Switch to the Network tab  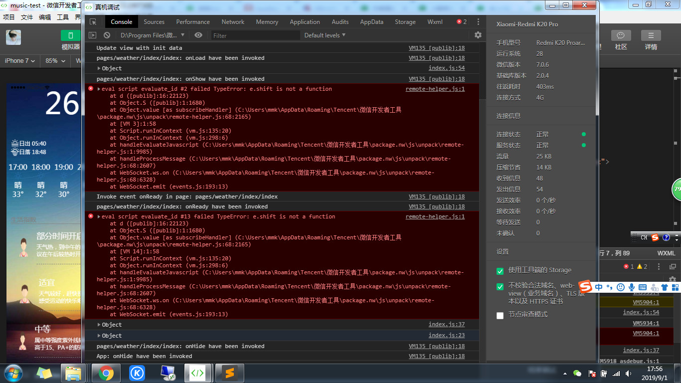tap(233, 22)
